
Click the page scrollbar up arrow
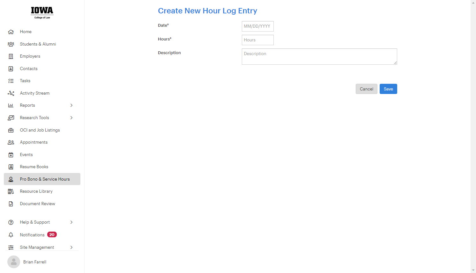tap(473, 3)
